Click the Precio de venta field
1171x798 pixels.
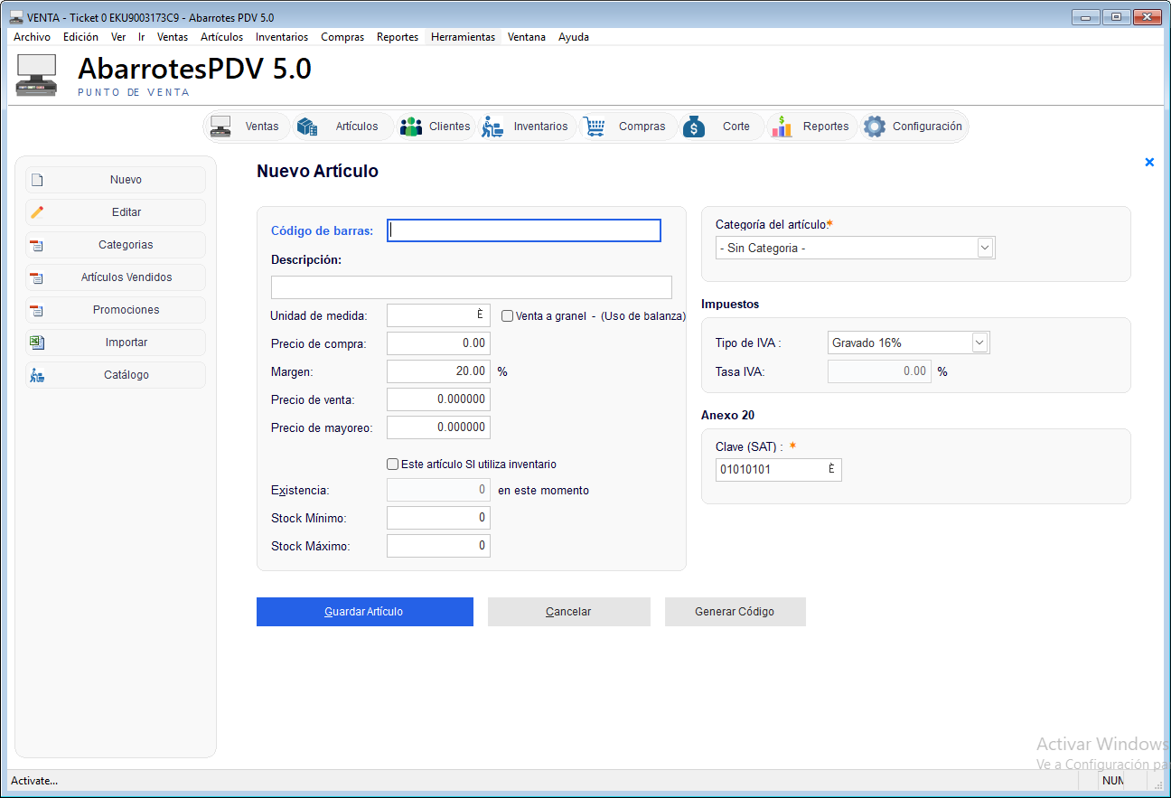(438, 399)
